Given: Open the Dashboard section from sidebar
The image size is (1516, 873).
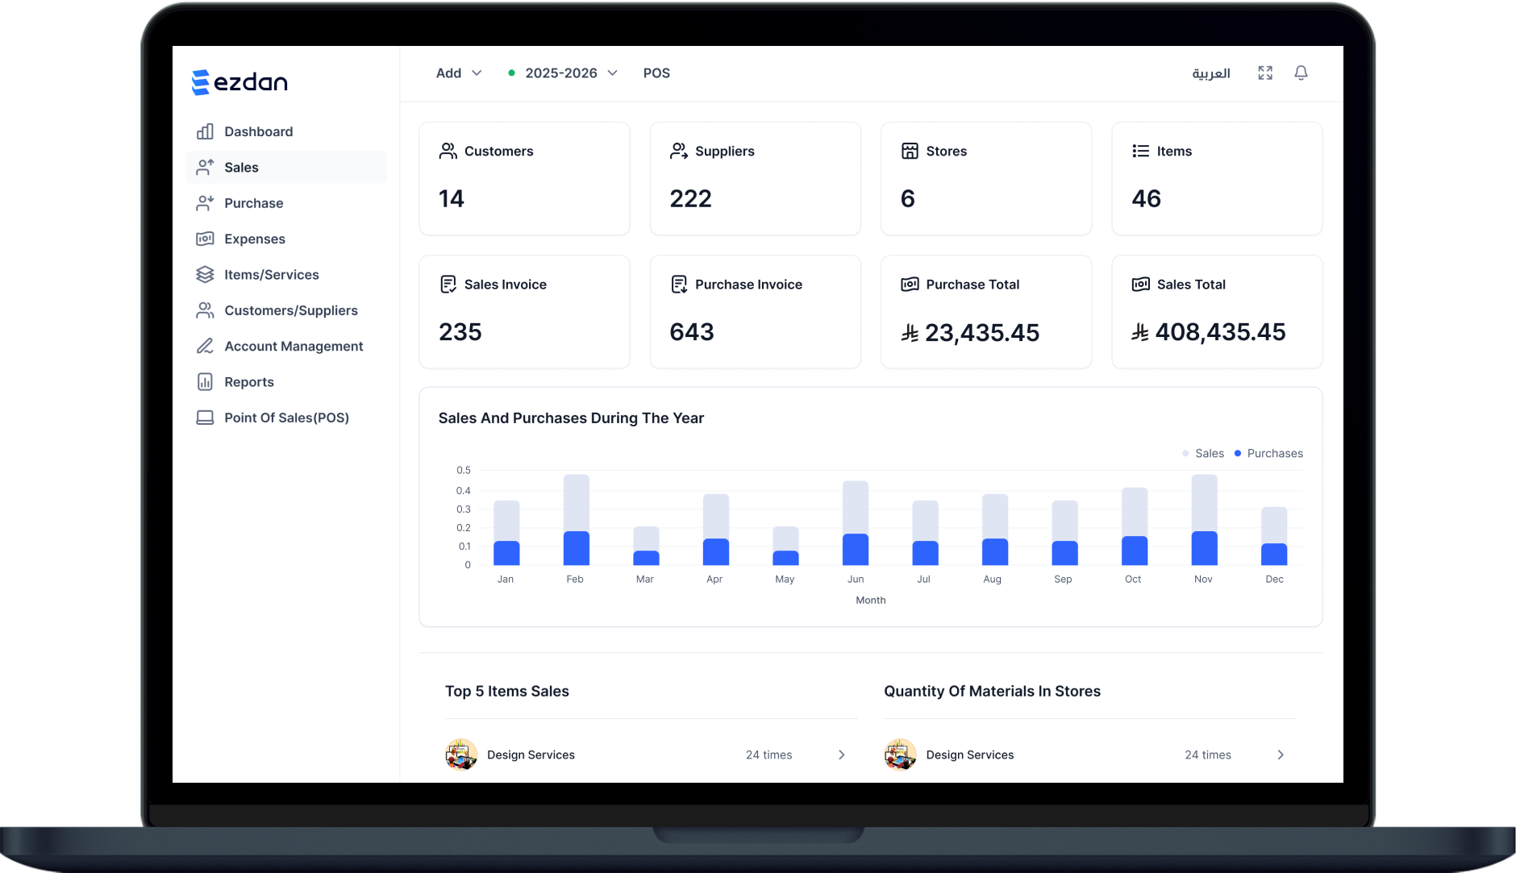Looking at the screenshot, I should coord(206,131).
